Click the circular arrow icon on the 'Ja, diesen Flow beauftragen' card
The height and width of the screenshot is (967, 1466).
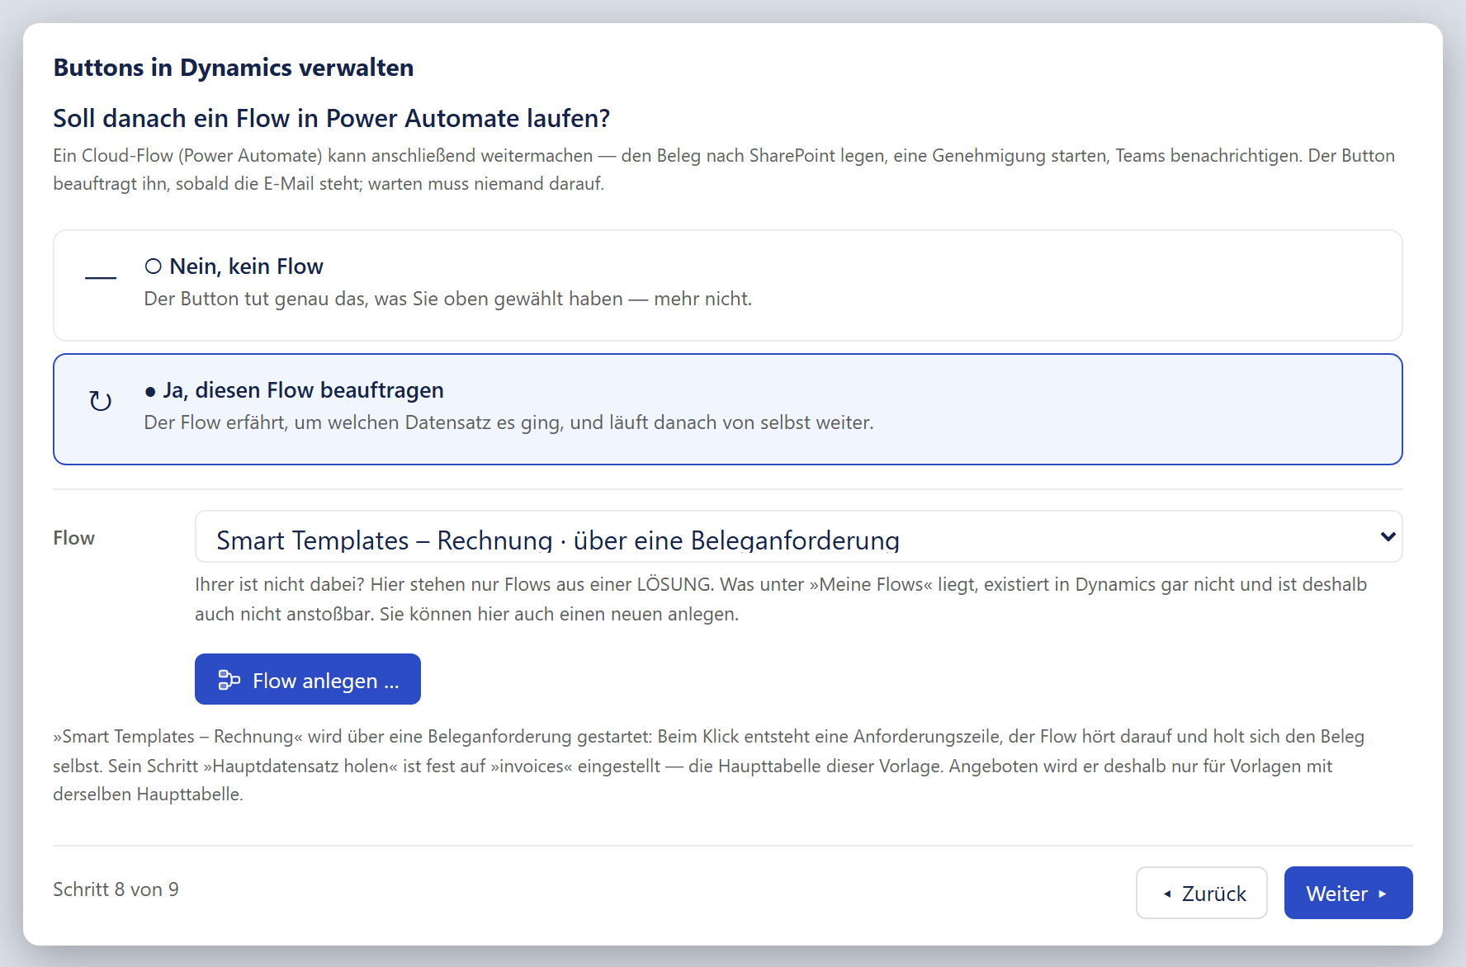tap(101, 401)
